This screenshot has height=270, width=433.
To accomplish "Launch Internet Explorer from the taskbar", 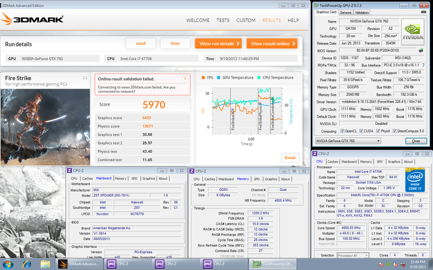I will [x=27, y=264].
